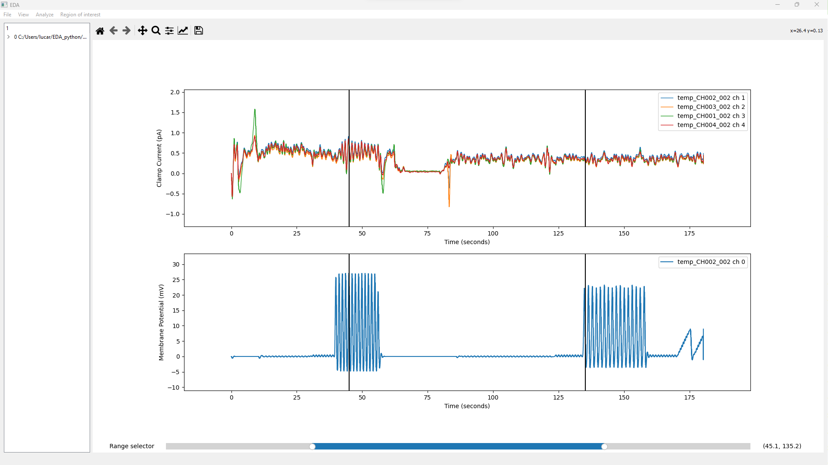Click the EDA application icon in title bar
Screen dimensions: 828x465
[x=4, y=5]
